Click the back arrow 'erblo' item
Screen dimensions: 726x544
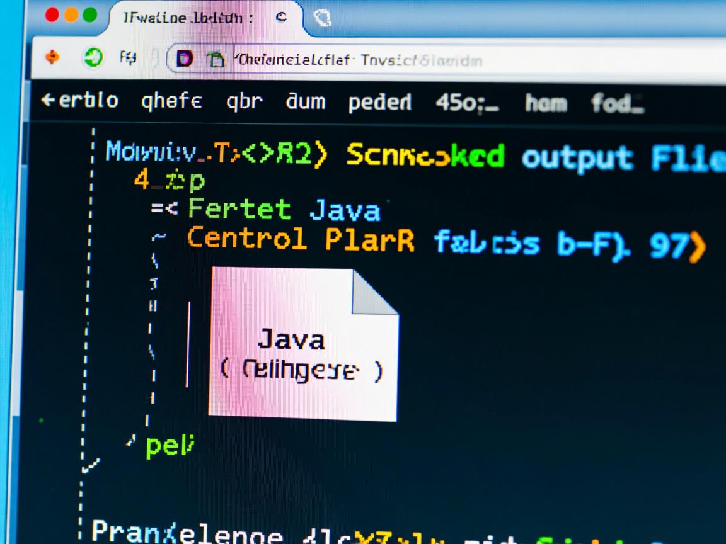tap(79, 101)
